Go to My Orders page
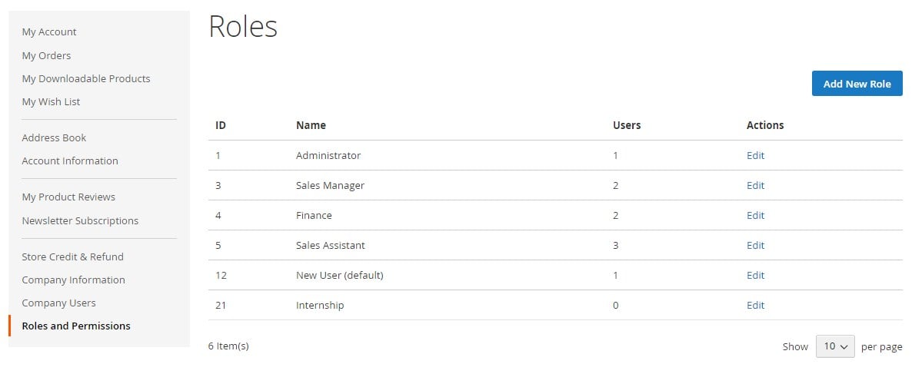The width and height of the screenshot is (922, 374). (46, 56)
